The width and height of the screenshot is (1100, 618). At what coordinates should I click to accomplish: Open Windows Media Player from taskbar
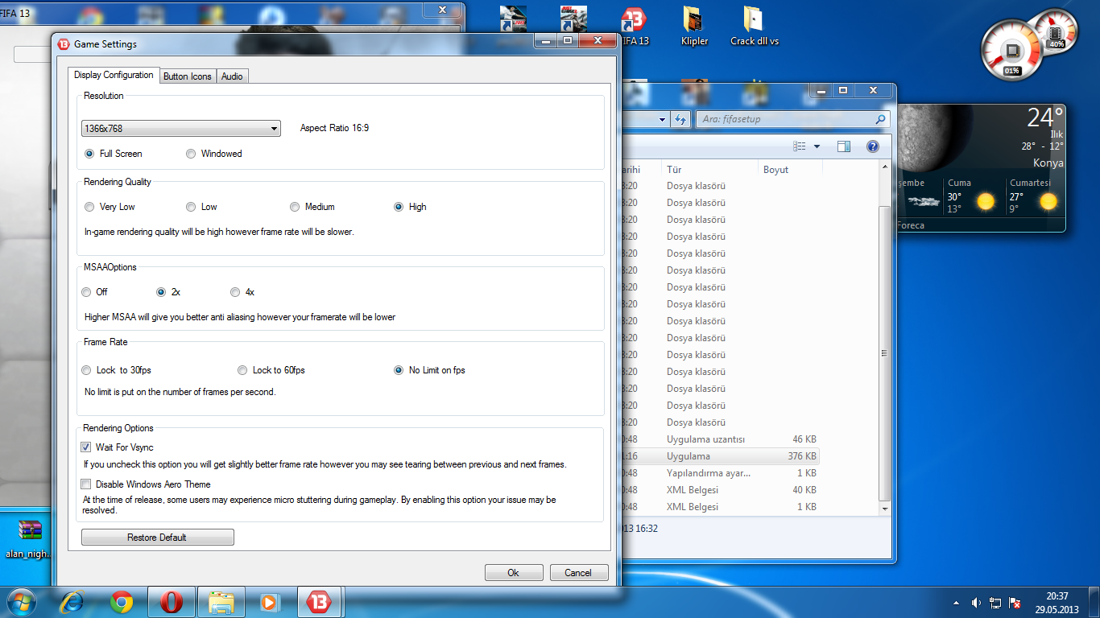pyautogui.click(x=270, y=601)
